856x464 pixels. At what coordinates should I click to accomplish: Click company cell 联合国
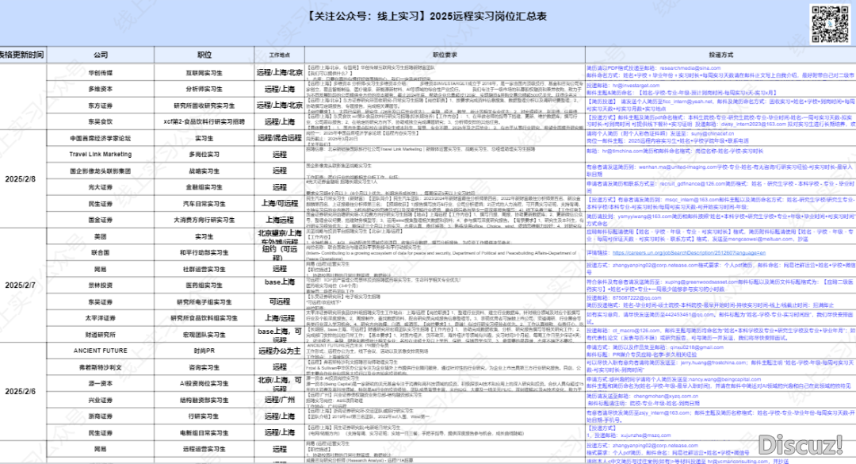pos(101,252)
